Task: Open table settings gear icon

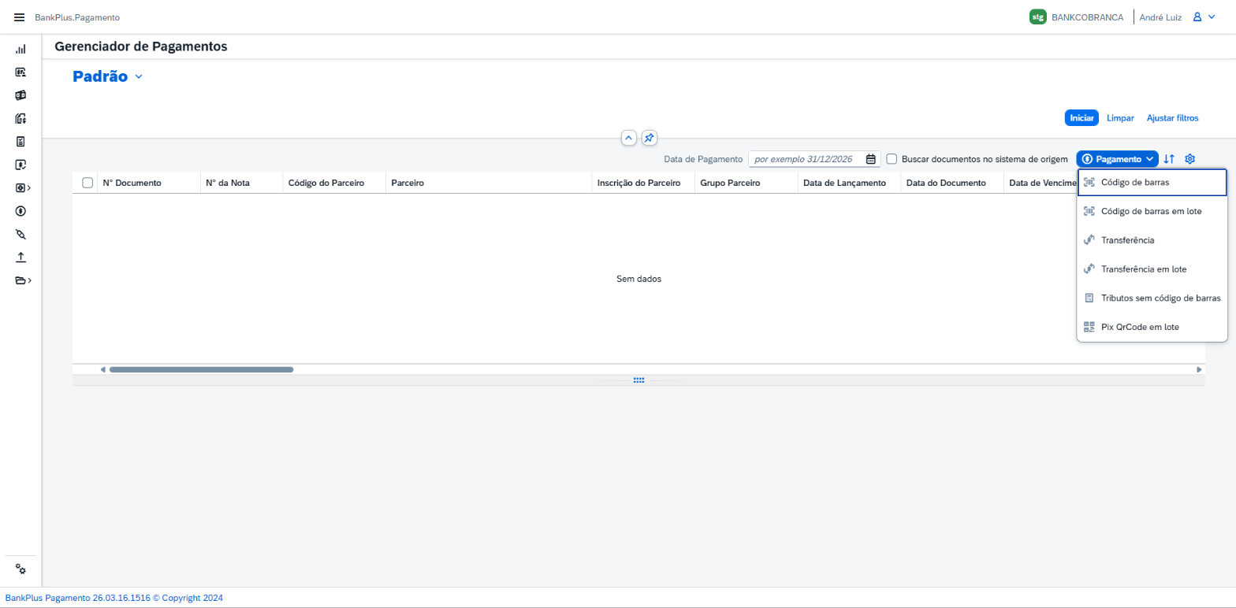Action: (x=1190, y=159)
